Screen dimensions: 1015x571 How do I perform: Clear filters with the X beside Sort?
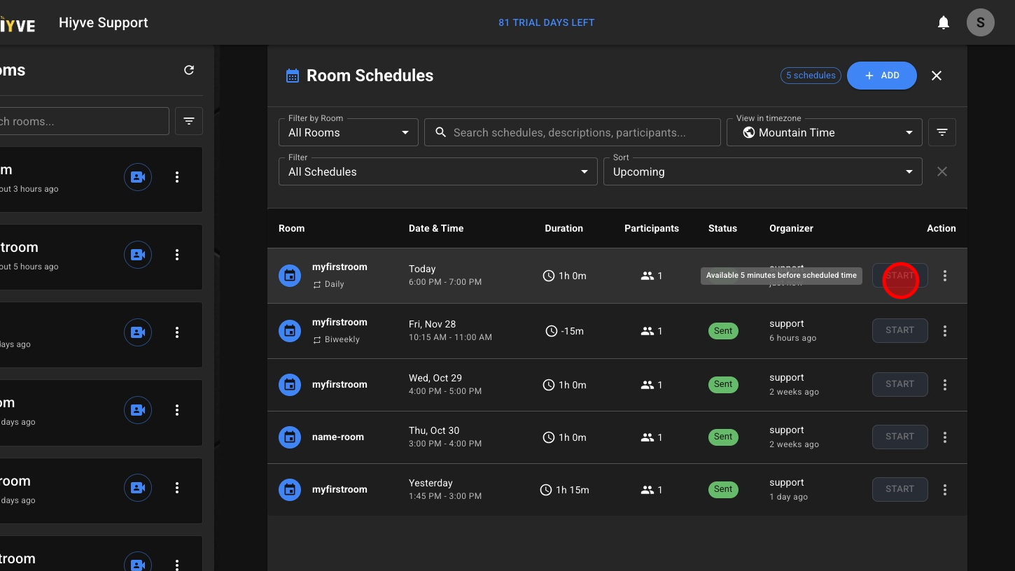pyautogui.click(x=941, y=171)
